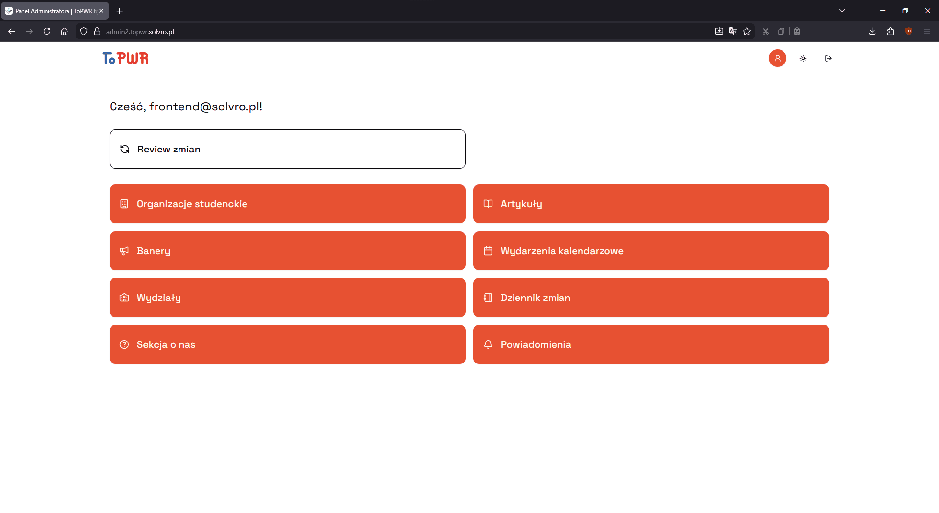Screen dimensions: 939x513
Task: Open a new browser tab
Action: (119, 11)
